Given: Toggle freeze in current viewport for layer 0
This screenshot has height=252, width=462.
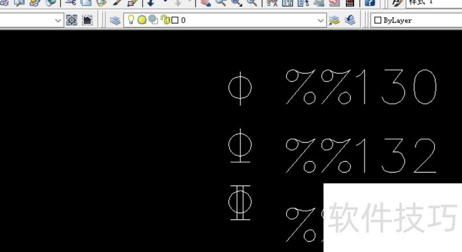Looking at the screenshot, I should [153, 20].
